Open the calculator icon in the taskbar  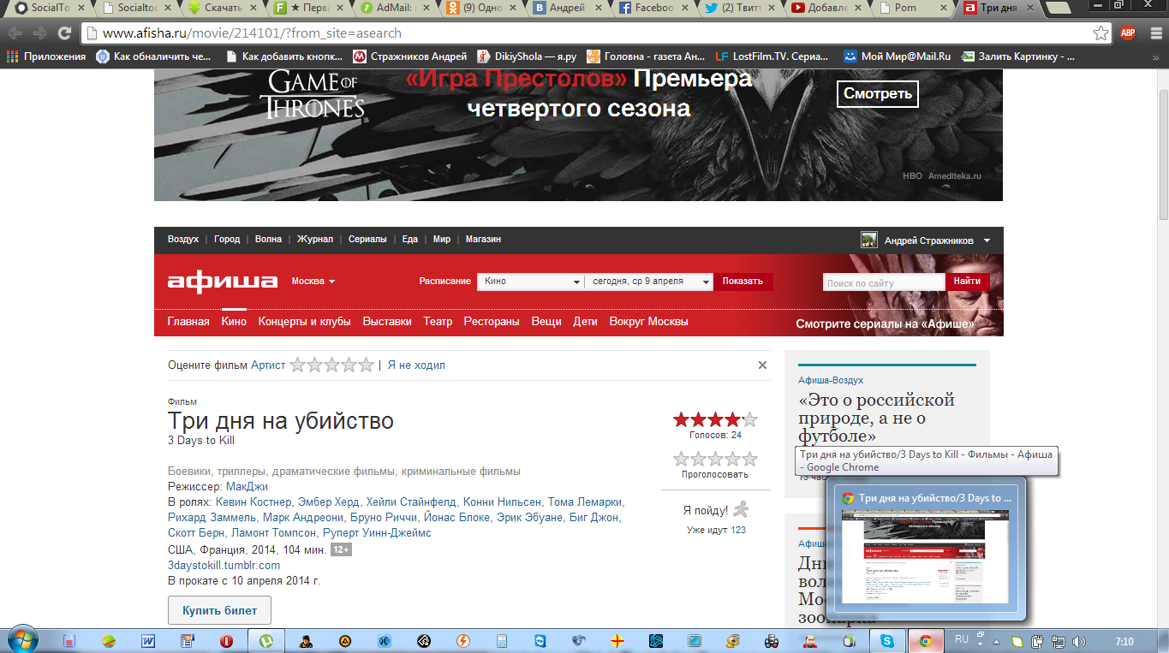tap(501, 640)
